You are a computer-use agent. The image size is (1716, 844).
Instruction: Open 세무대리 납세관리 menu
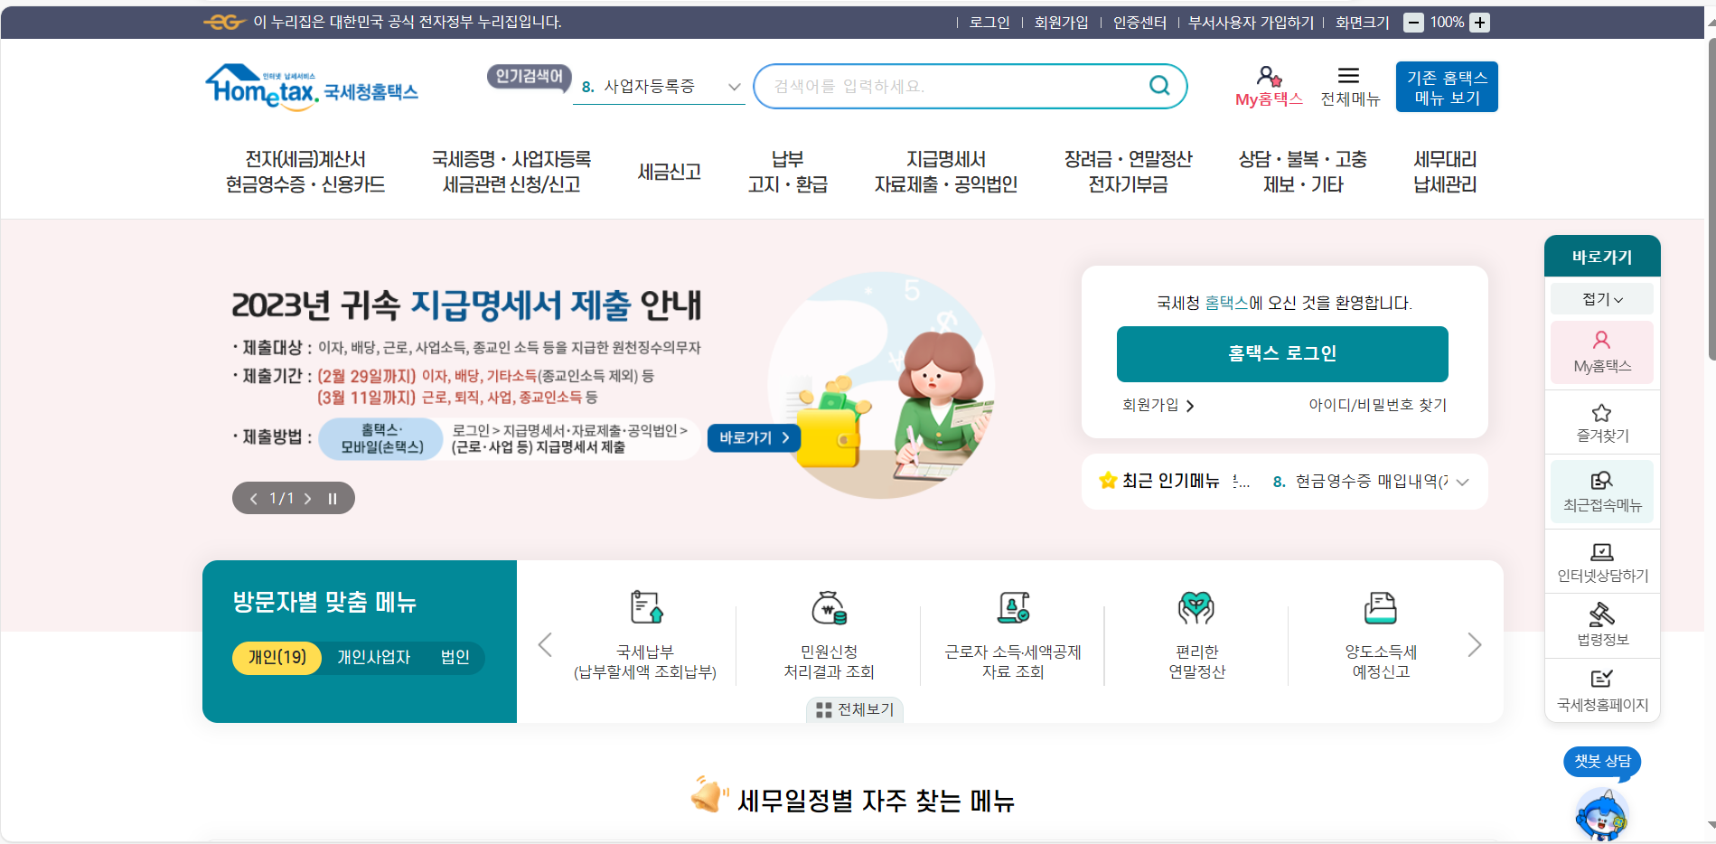1445,172
